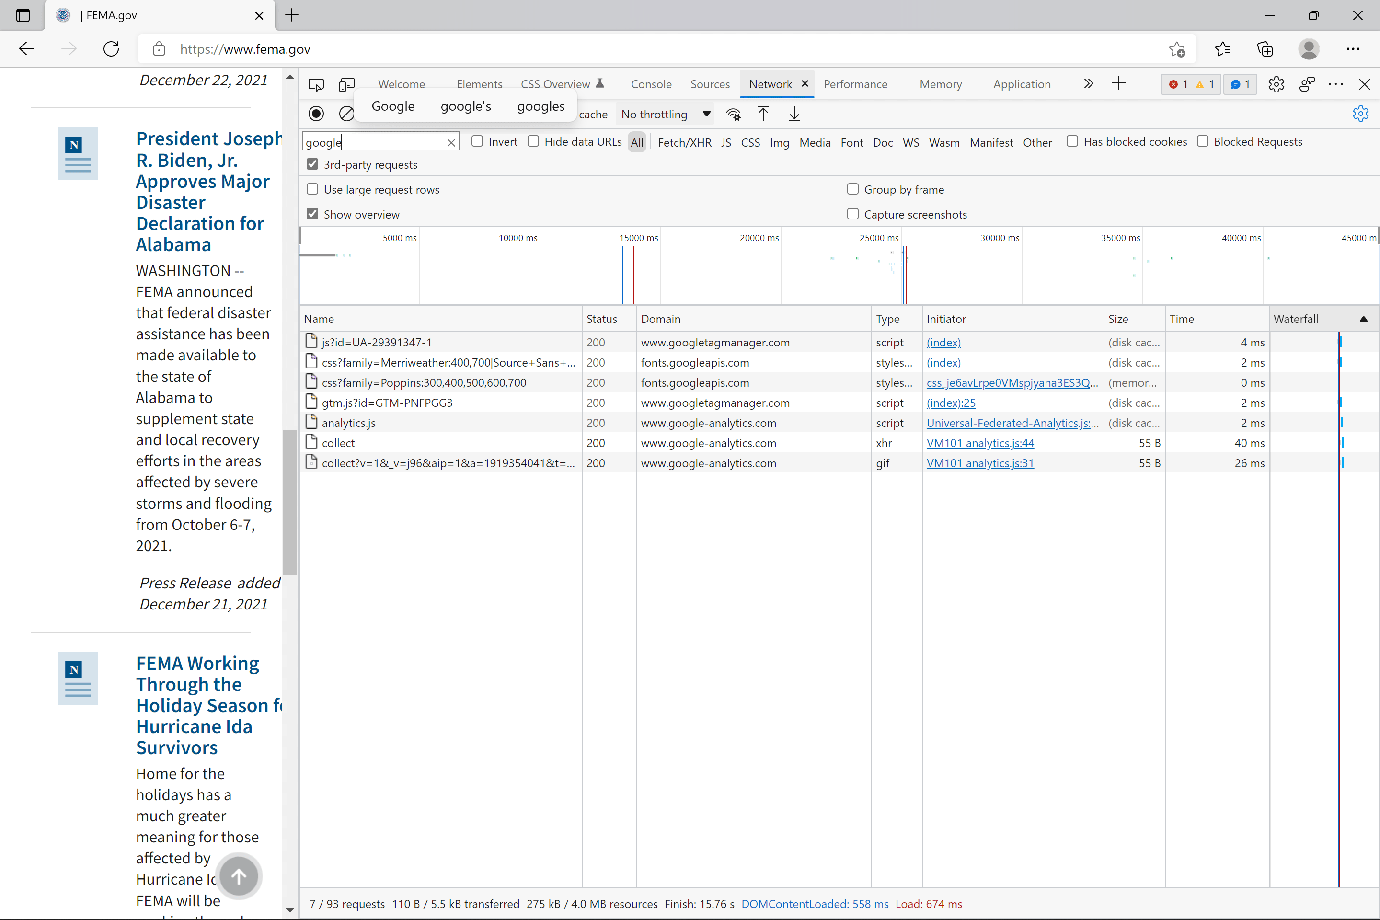
Task: Uncheck 3rd-party requests checkbox
Action: [x=313, y=164]
